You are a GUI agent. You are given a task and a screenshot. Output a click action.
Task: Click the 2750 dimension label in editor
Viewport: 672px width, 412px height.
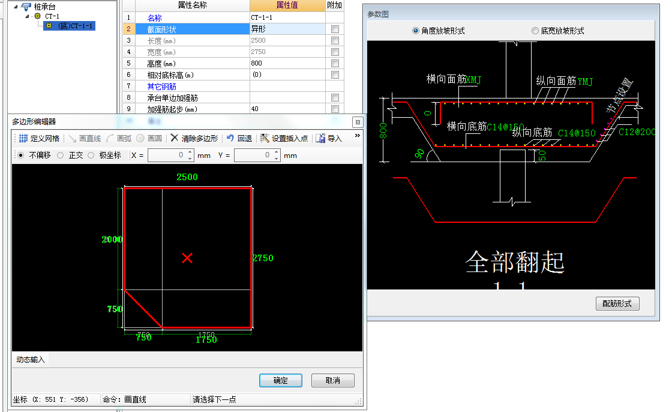coord(263,258)
